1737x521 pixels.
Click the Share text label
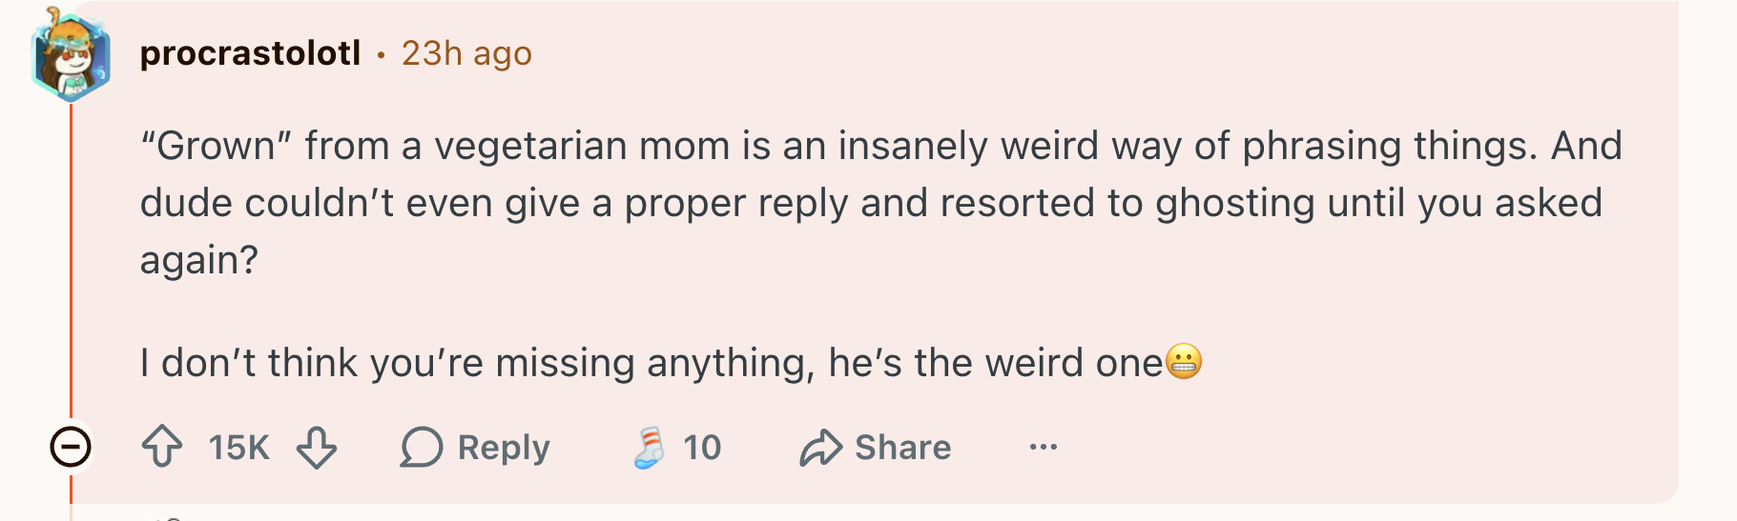[902, 447]
